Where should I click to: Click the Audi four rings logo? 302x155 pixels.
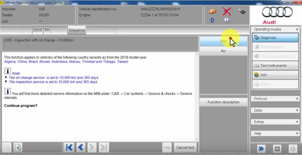[277, 12]
